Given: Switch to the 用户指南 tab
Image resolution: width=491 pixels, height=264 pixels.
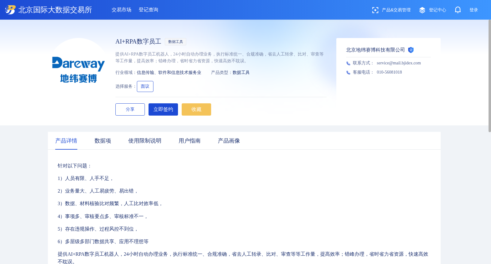Looking at the screenshot, I should point(190,141).
